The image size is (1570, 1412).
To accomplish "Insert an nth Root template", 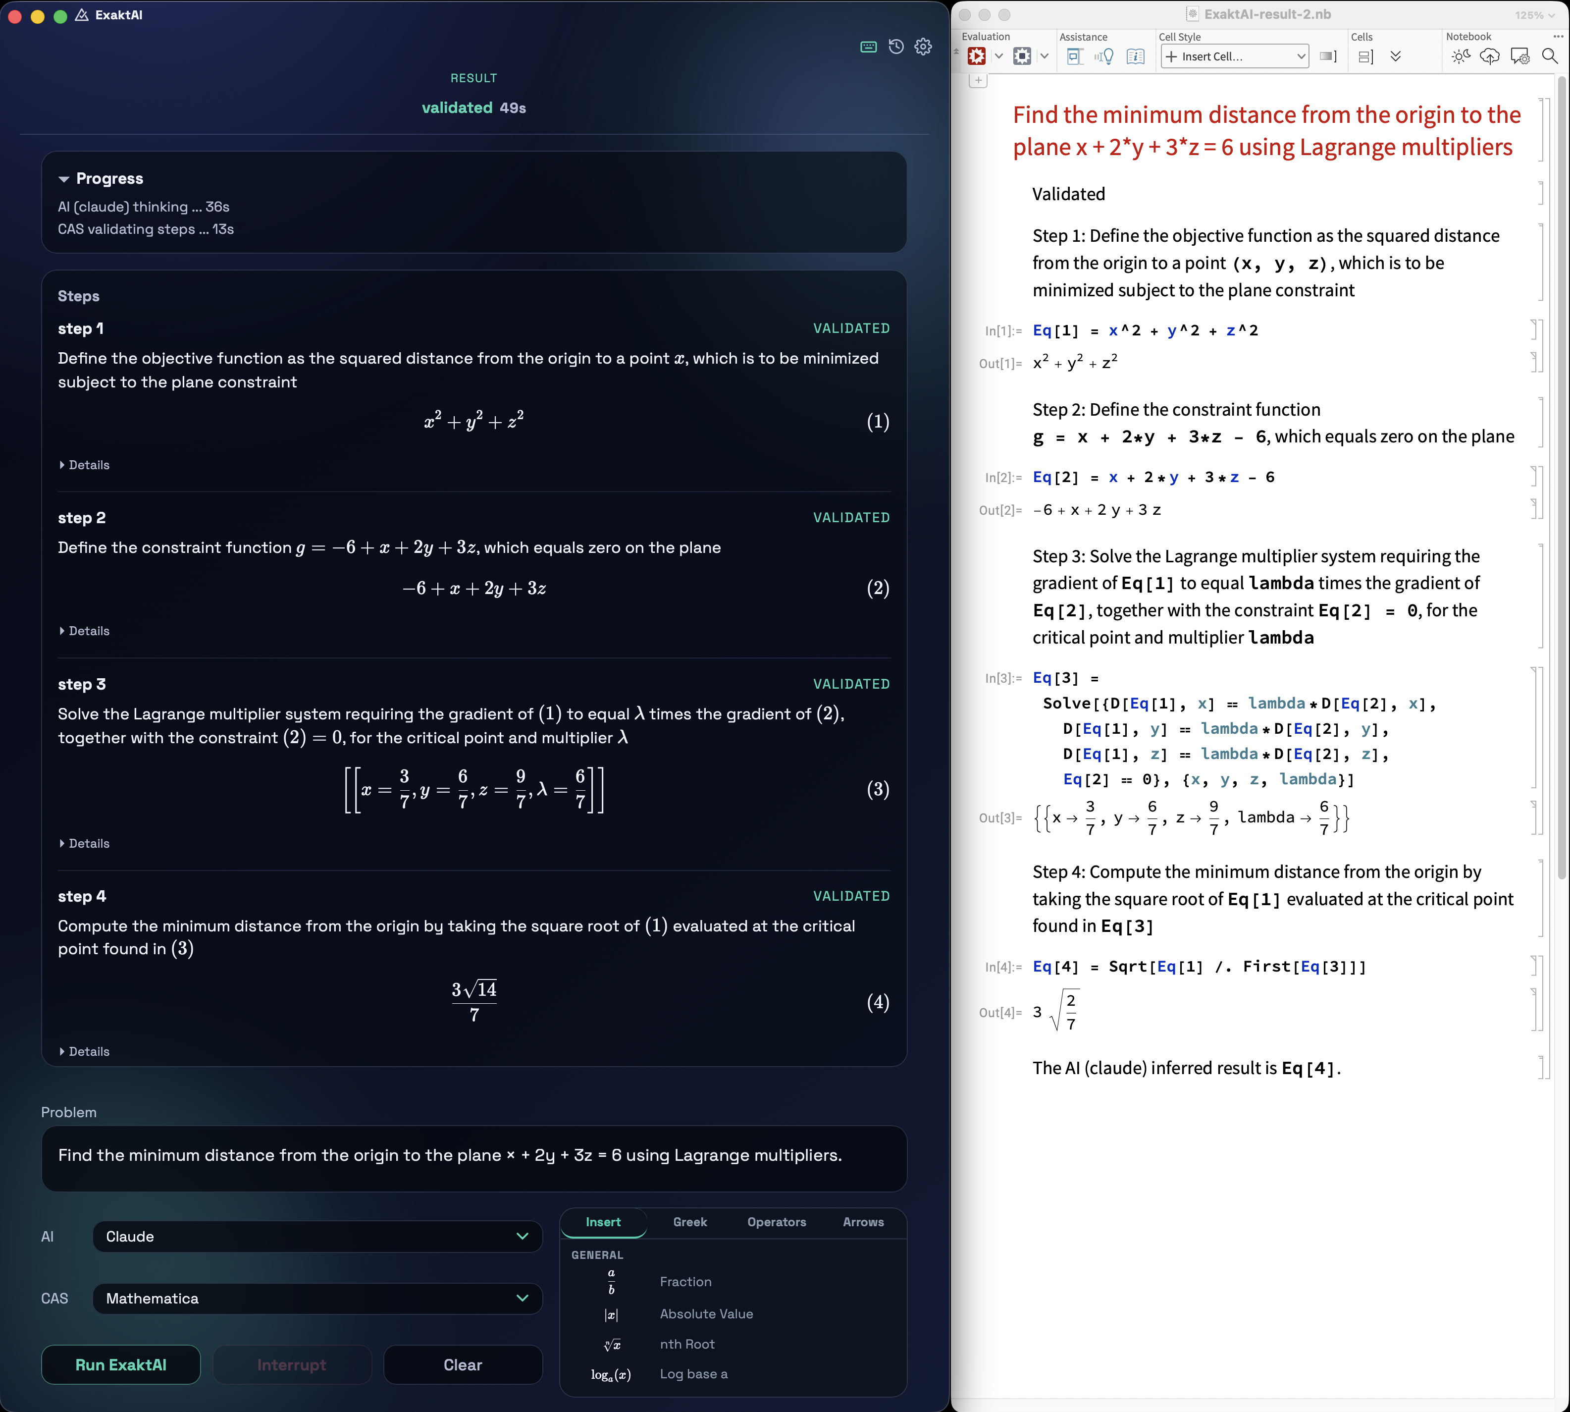I will click(686, 1345).
